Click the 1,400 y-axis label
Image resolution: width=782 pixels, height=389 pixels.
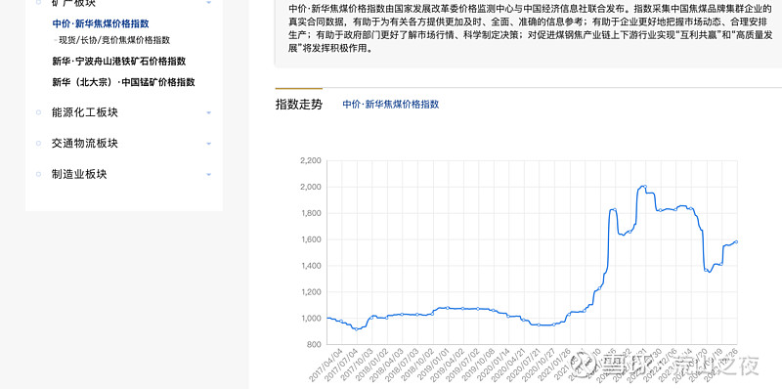click(x=310, y=266)
